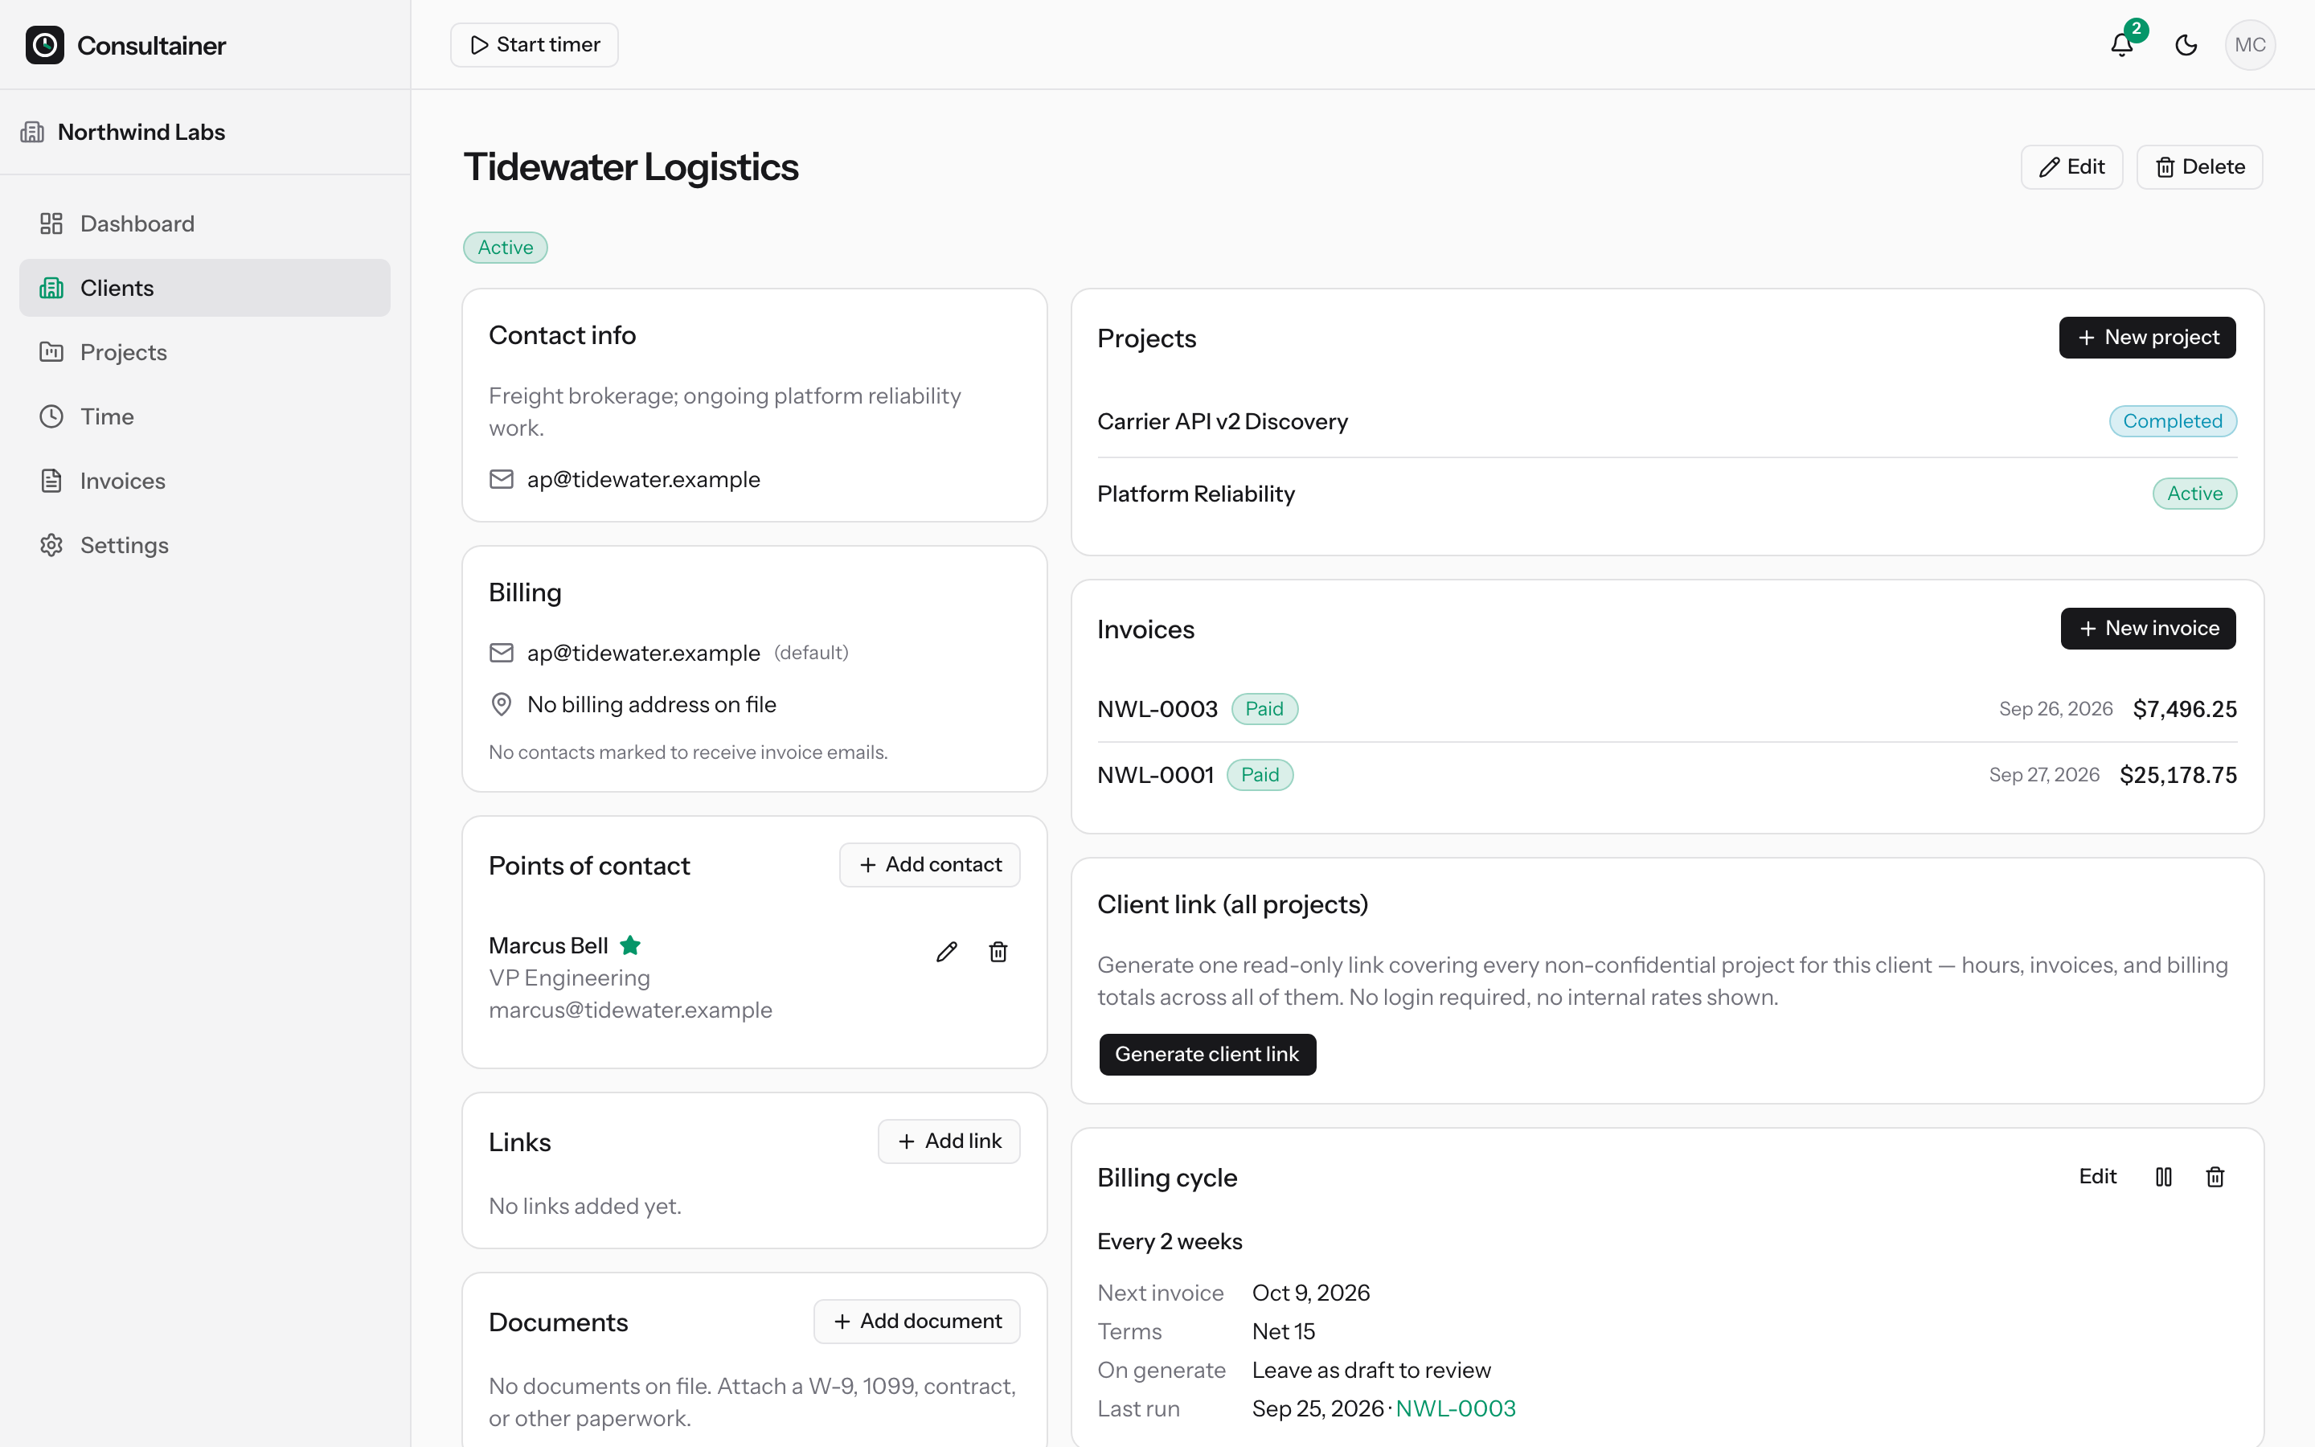Open invoice NWL-0003 row
This screenshot has height=1447, width=2315.
1666,709
